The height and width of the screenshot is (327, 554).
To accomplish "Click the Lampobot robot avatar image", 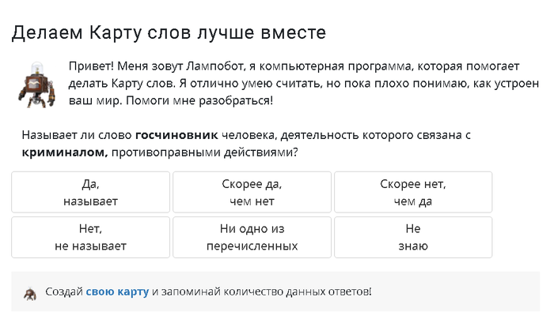I will click(x=34, y=82).
